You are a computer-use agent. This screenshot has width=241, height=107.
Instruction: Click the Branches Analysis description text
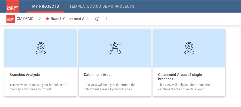(38, 87)
